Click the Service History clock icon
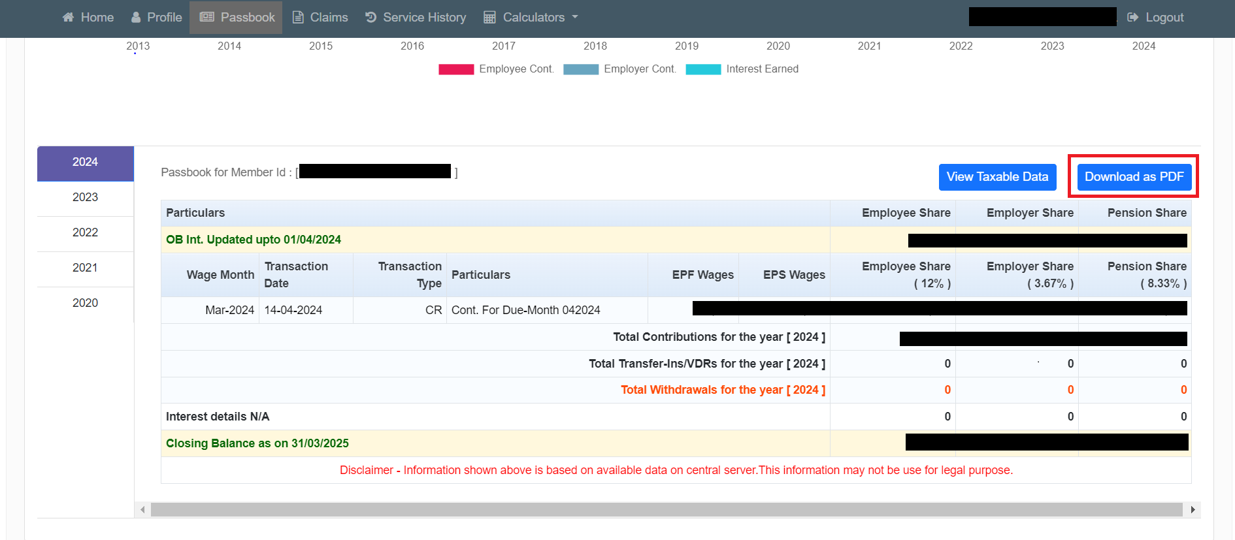Viewport: 1235px width, 540px height. [x=370, y=17]
